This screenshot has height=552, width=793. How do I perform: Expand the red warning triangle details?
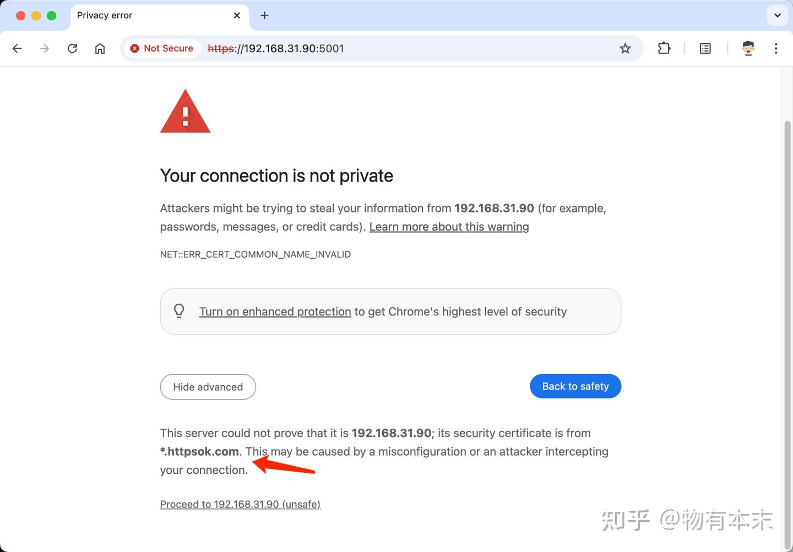pyautogui.click(x=185, y=111)
